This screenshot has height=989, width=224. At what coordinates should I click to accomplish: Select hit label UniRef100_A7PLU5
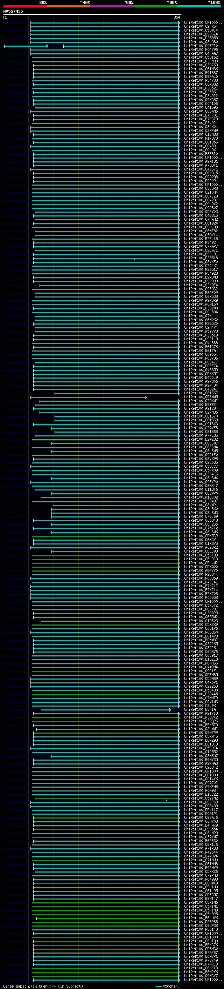click(x=201, y=436)
